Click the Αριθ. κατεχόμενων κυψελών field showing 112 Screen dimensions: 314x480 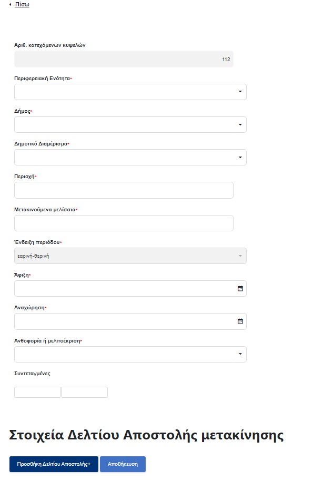tap(124, 59)
